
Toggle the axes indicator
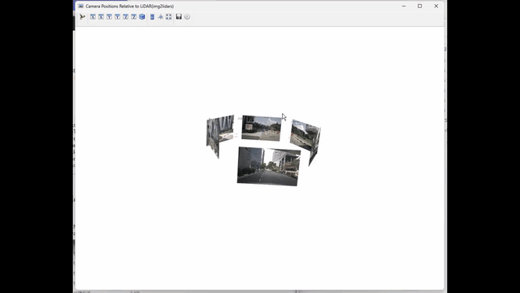pyautogui.click(x=161, y=16)
